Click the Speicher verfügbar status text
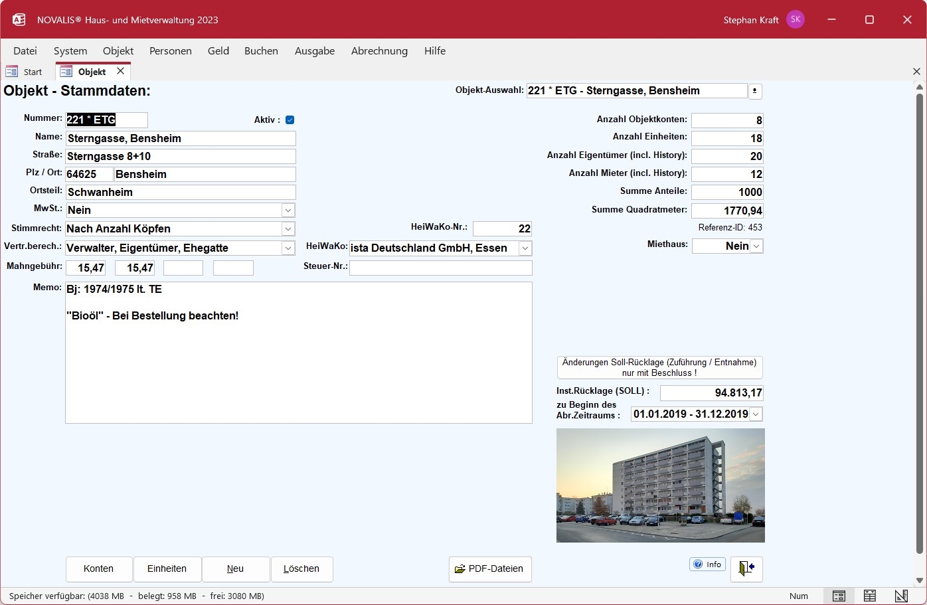 tap(137, 596)
